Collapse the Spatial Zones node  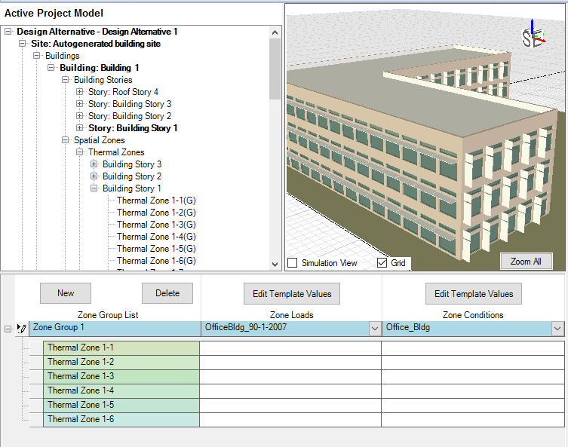click(x=65, y=140)
